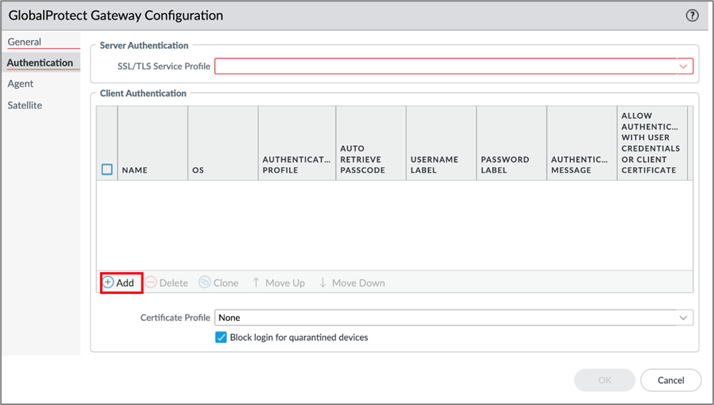Click the Move Down arrow

click(322, 282)
